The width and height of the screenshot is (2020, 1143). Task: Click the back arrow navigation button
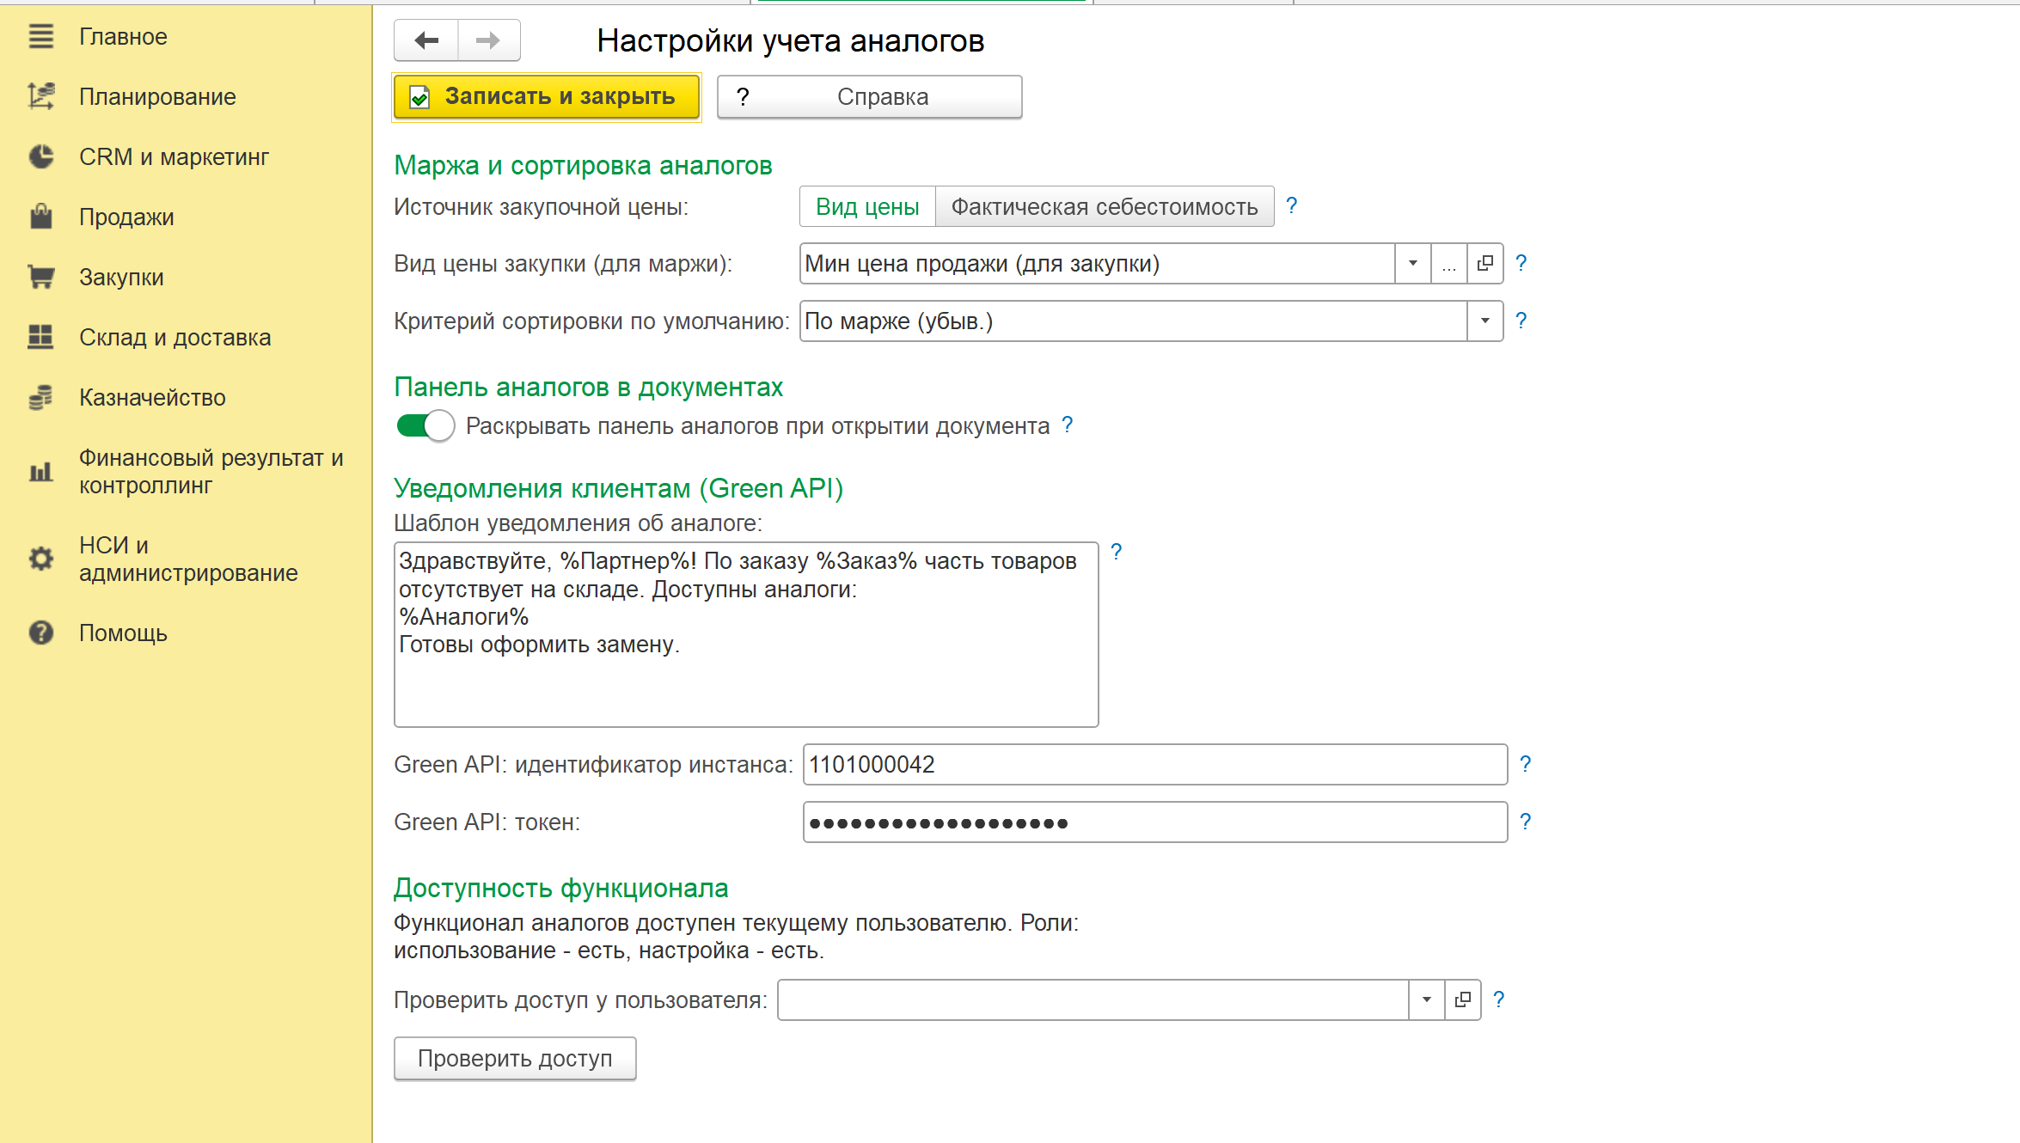426,40
